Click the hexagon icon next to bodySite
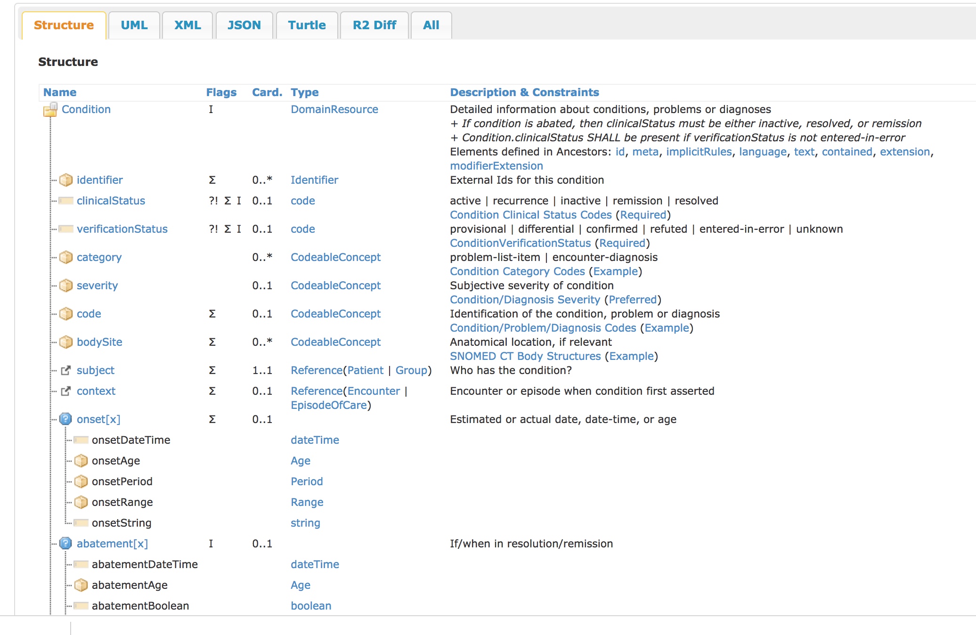This screenshot has width=976, height=635. (x=66, y=342)
